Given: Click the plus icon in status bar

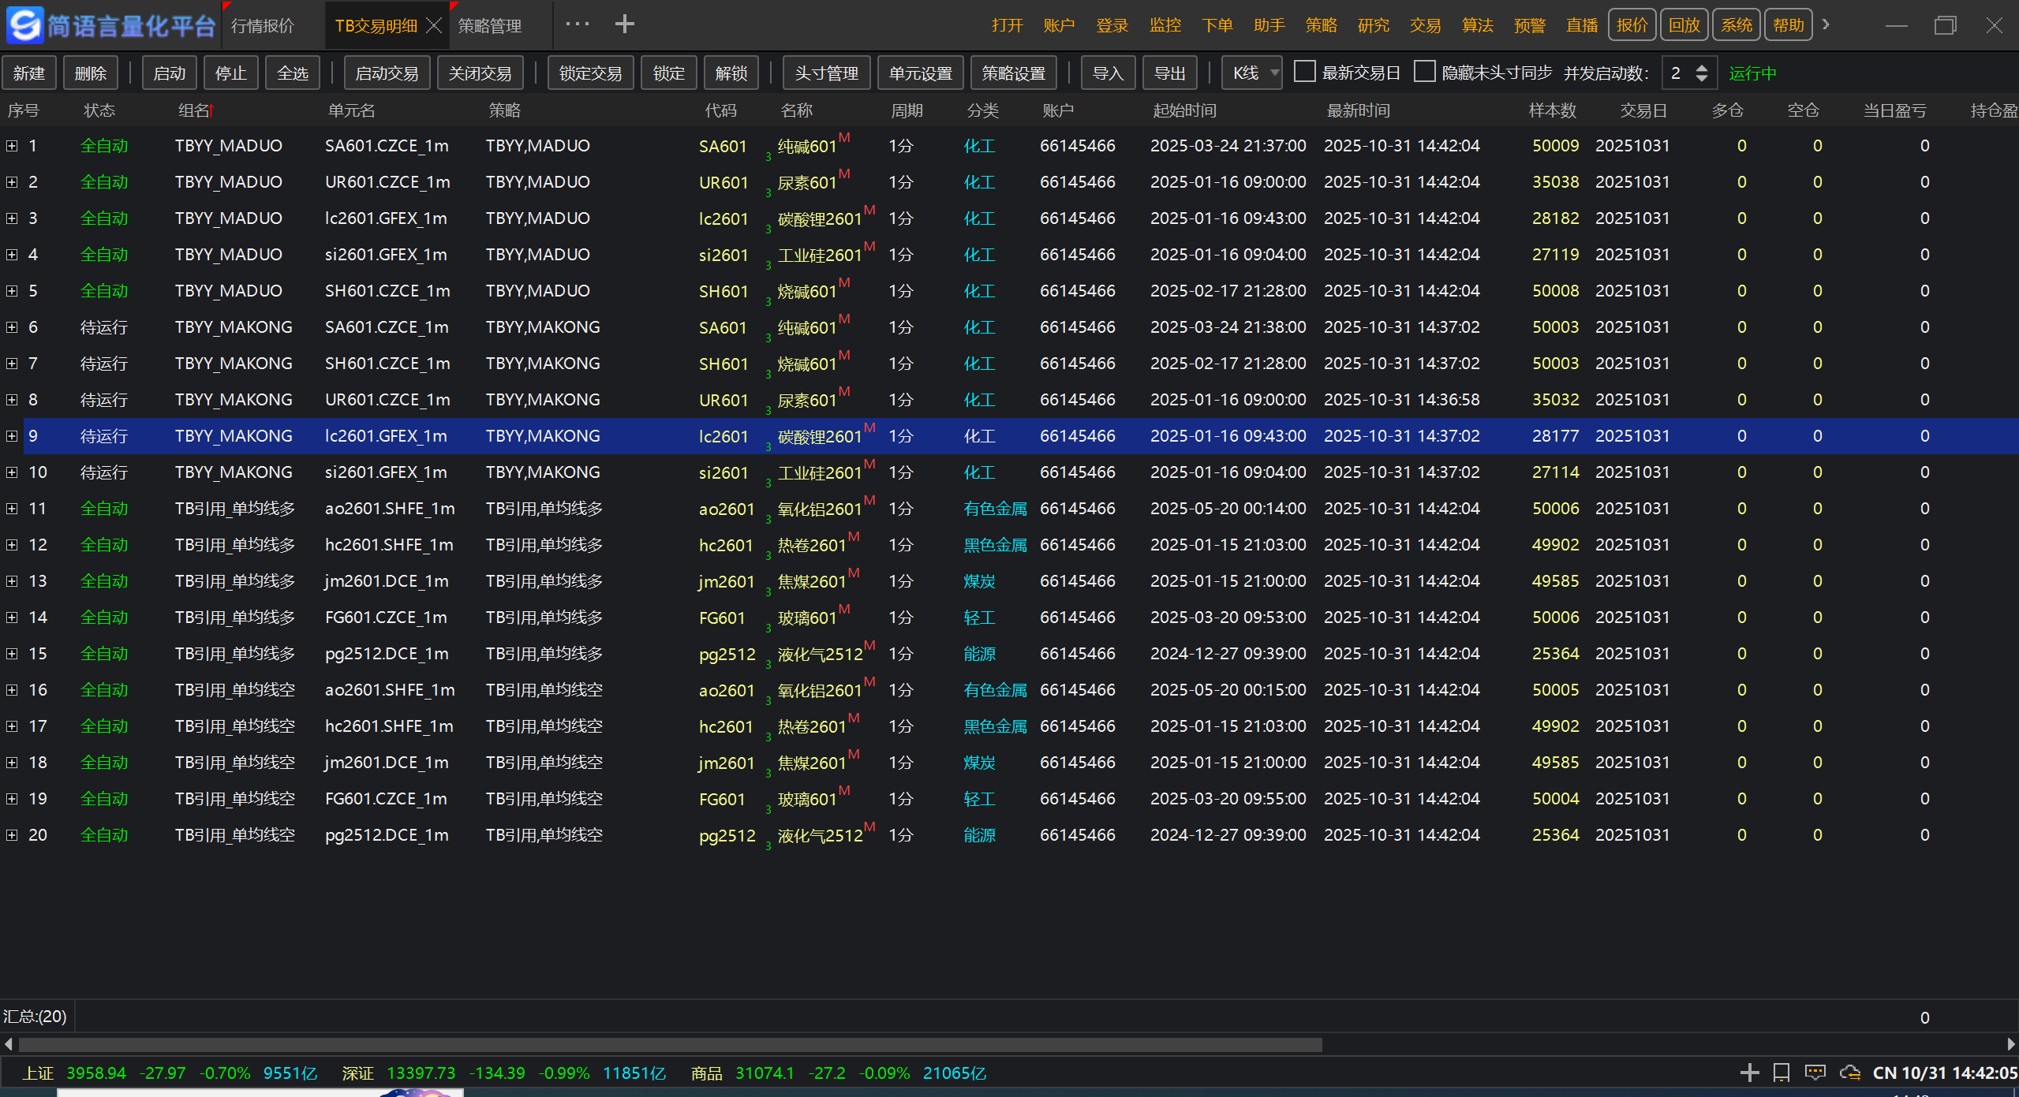Looking at the screenshot, I should point(1749,1073).
